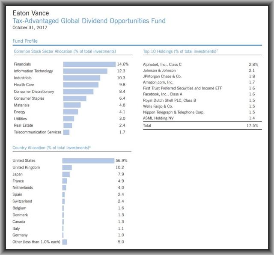Click the United Kingdom allocation bar
Screen dimensions: 274x255
tap(67, 167)
